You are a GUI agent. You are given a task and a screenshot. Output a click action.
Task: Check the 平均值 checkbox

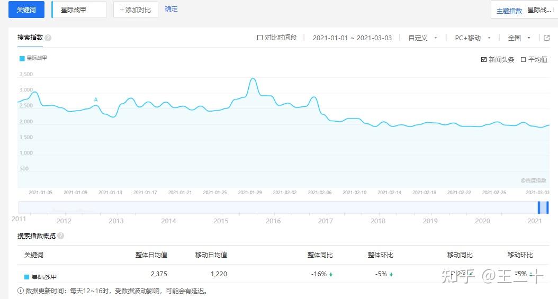523,59
